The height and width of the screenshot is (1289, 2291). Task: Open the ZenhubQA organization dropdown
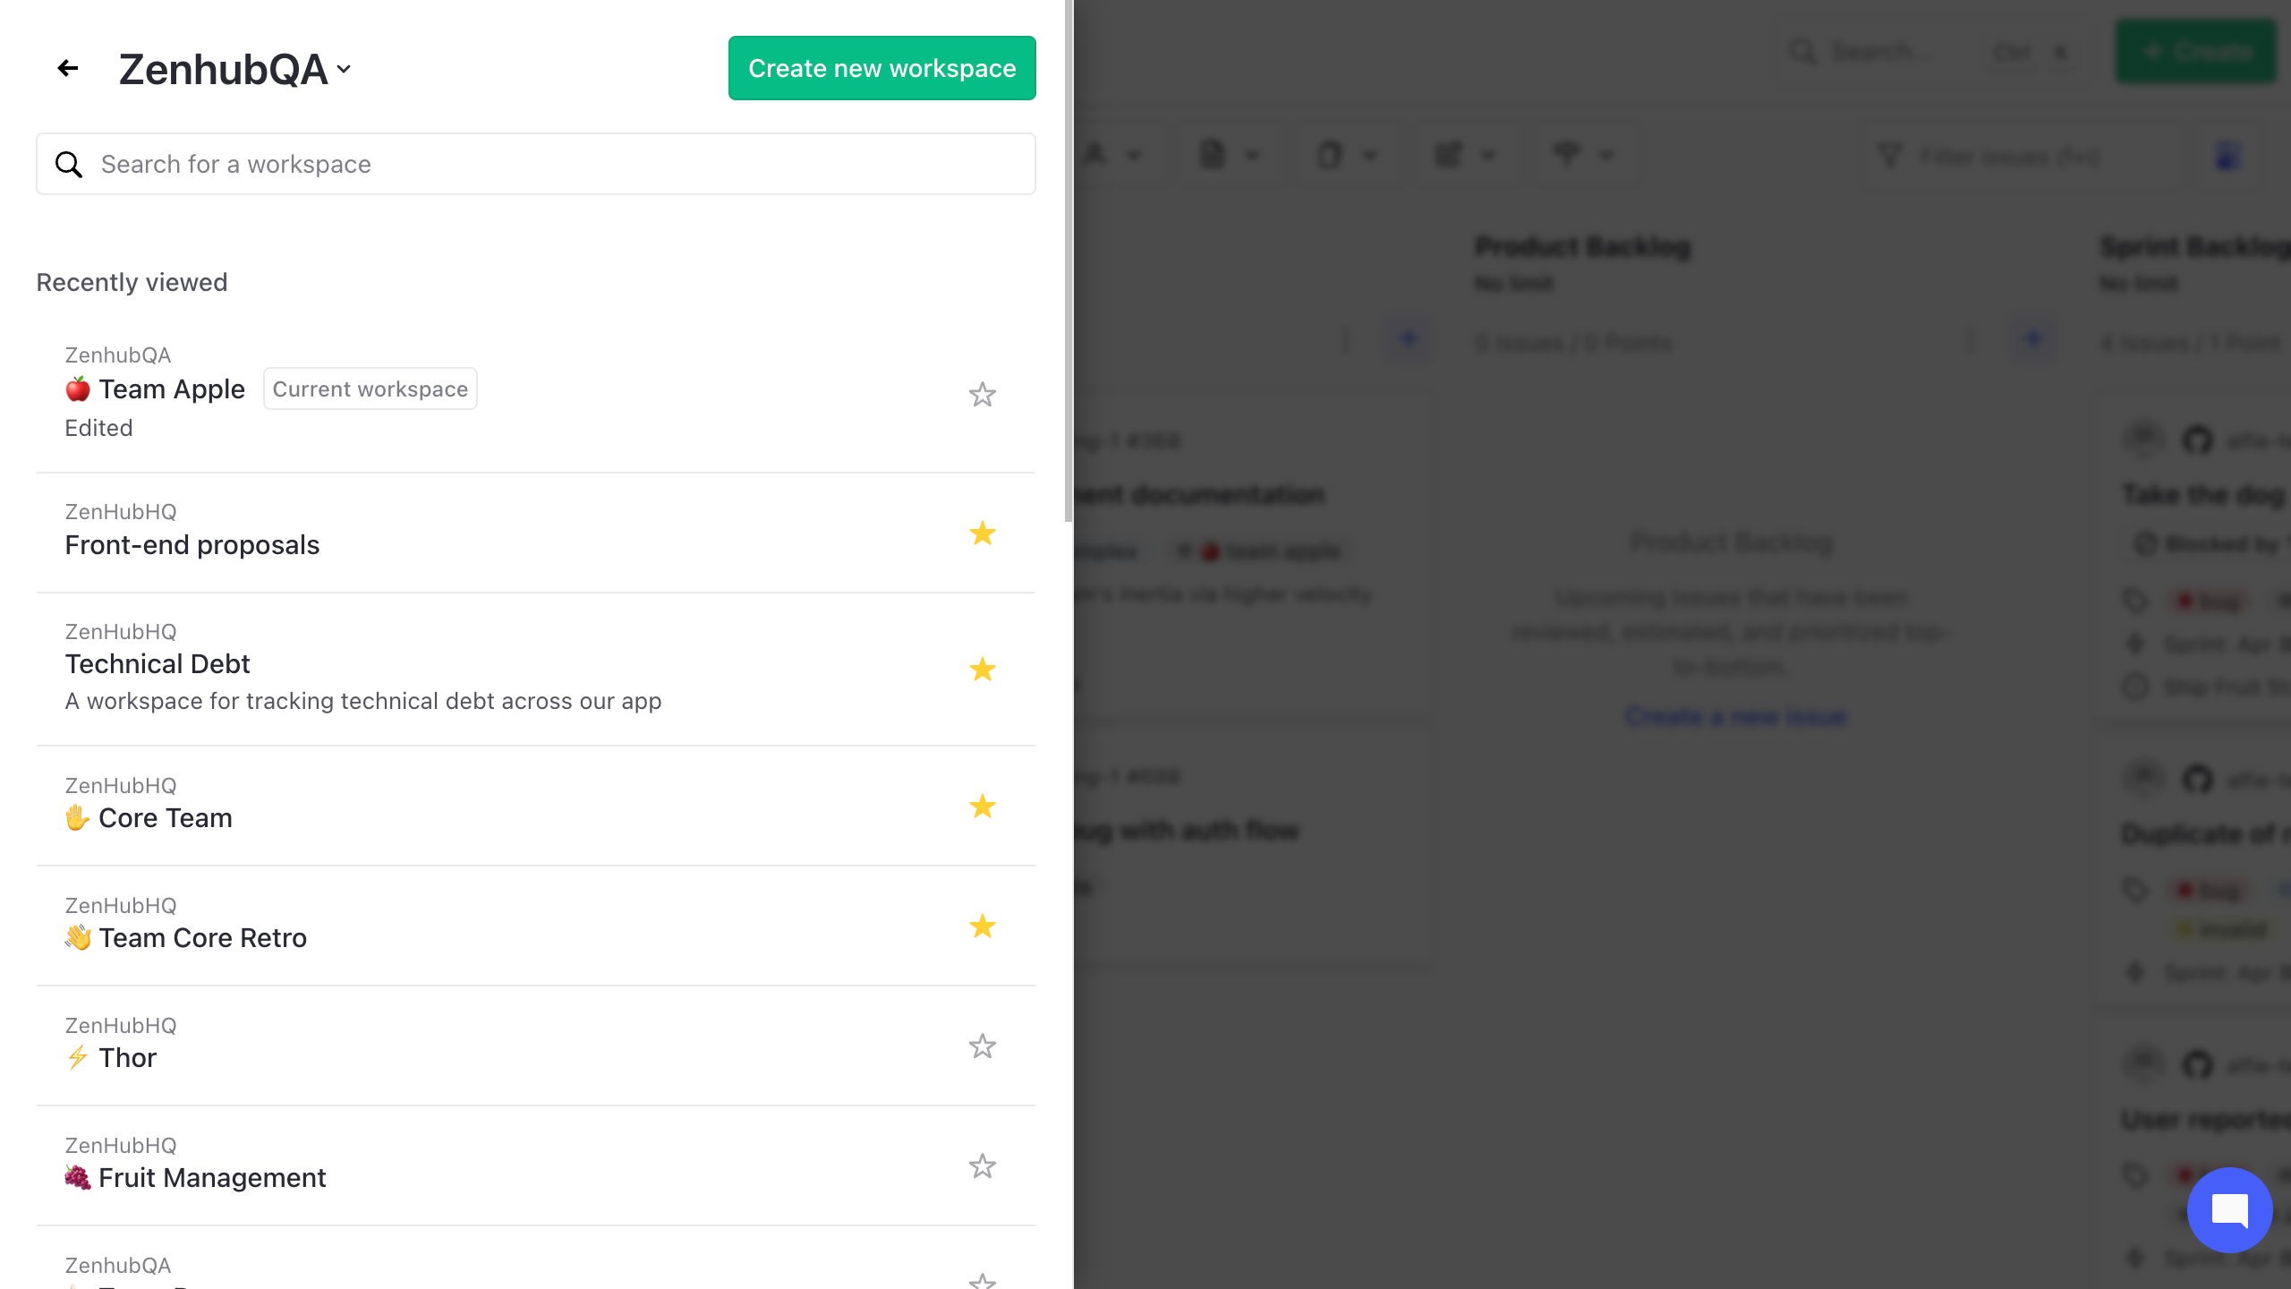coord(234,69)
